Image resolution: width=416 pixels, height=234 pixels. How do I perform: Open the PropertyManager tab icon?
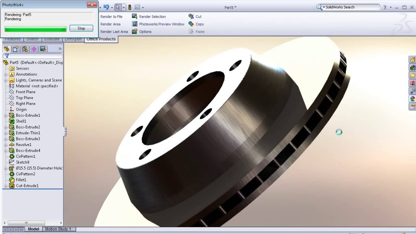pyautogui.click(x=16, y=49)
